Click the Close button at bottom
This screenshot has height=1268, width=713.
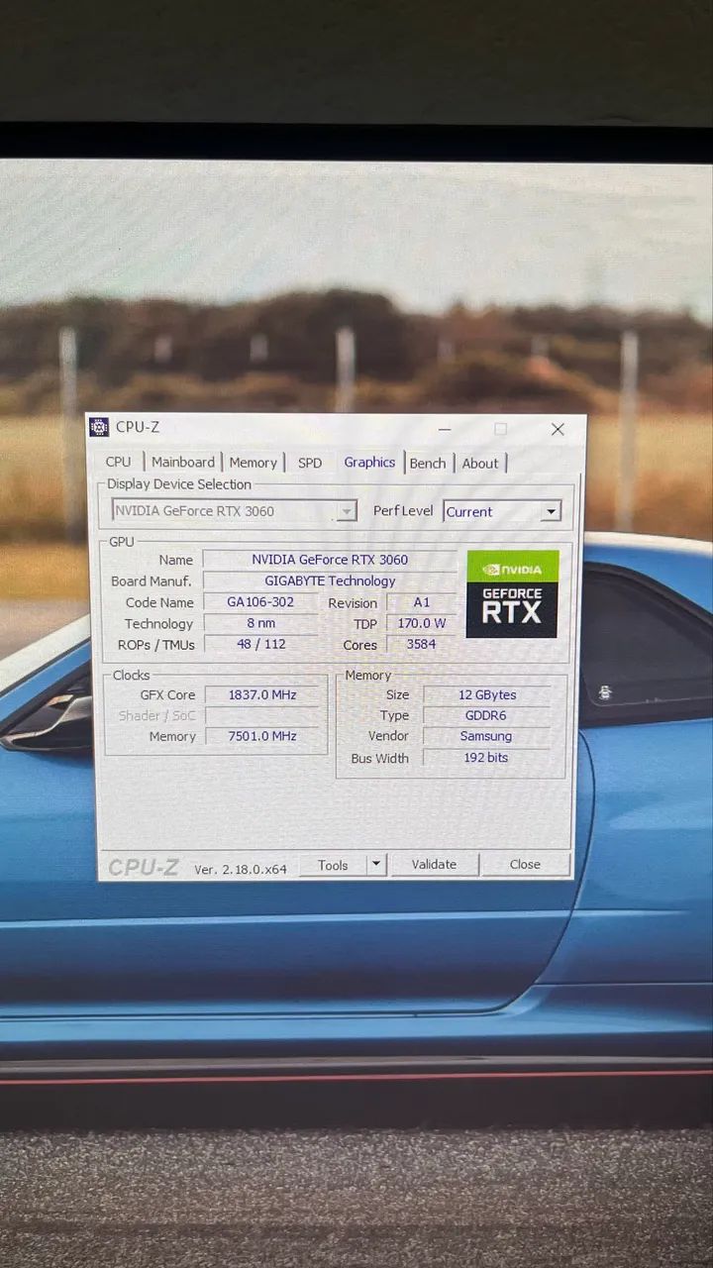coord(525,864)
